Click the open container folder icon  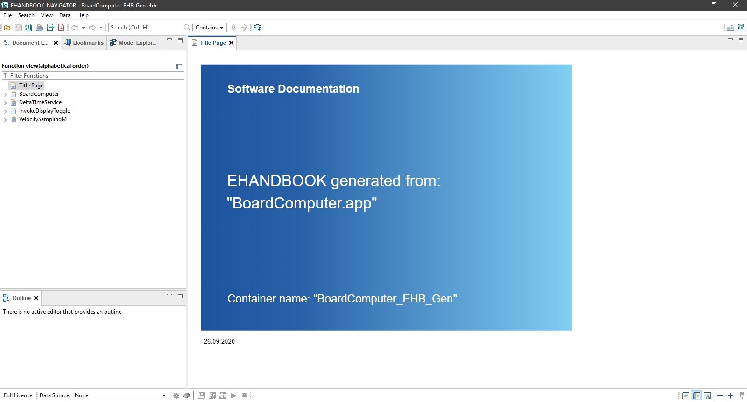click(x=7, y=28)
